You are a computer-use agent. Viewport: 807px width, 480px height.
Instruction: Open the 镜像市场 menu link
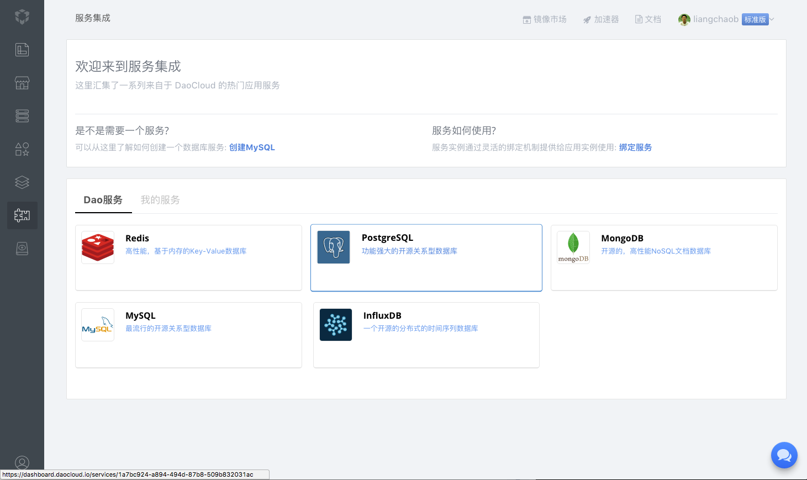click(x=550, y=19)
